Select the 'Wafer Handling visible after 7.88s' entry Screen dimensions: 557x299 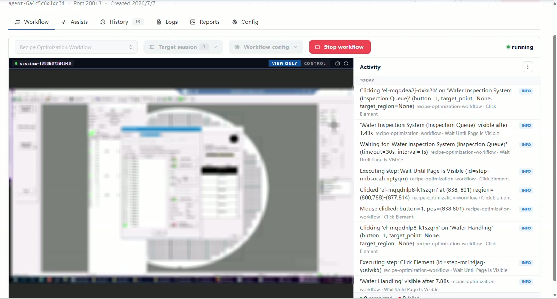[447, 285]
